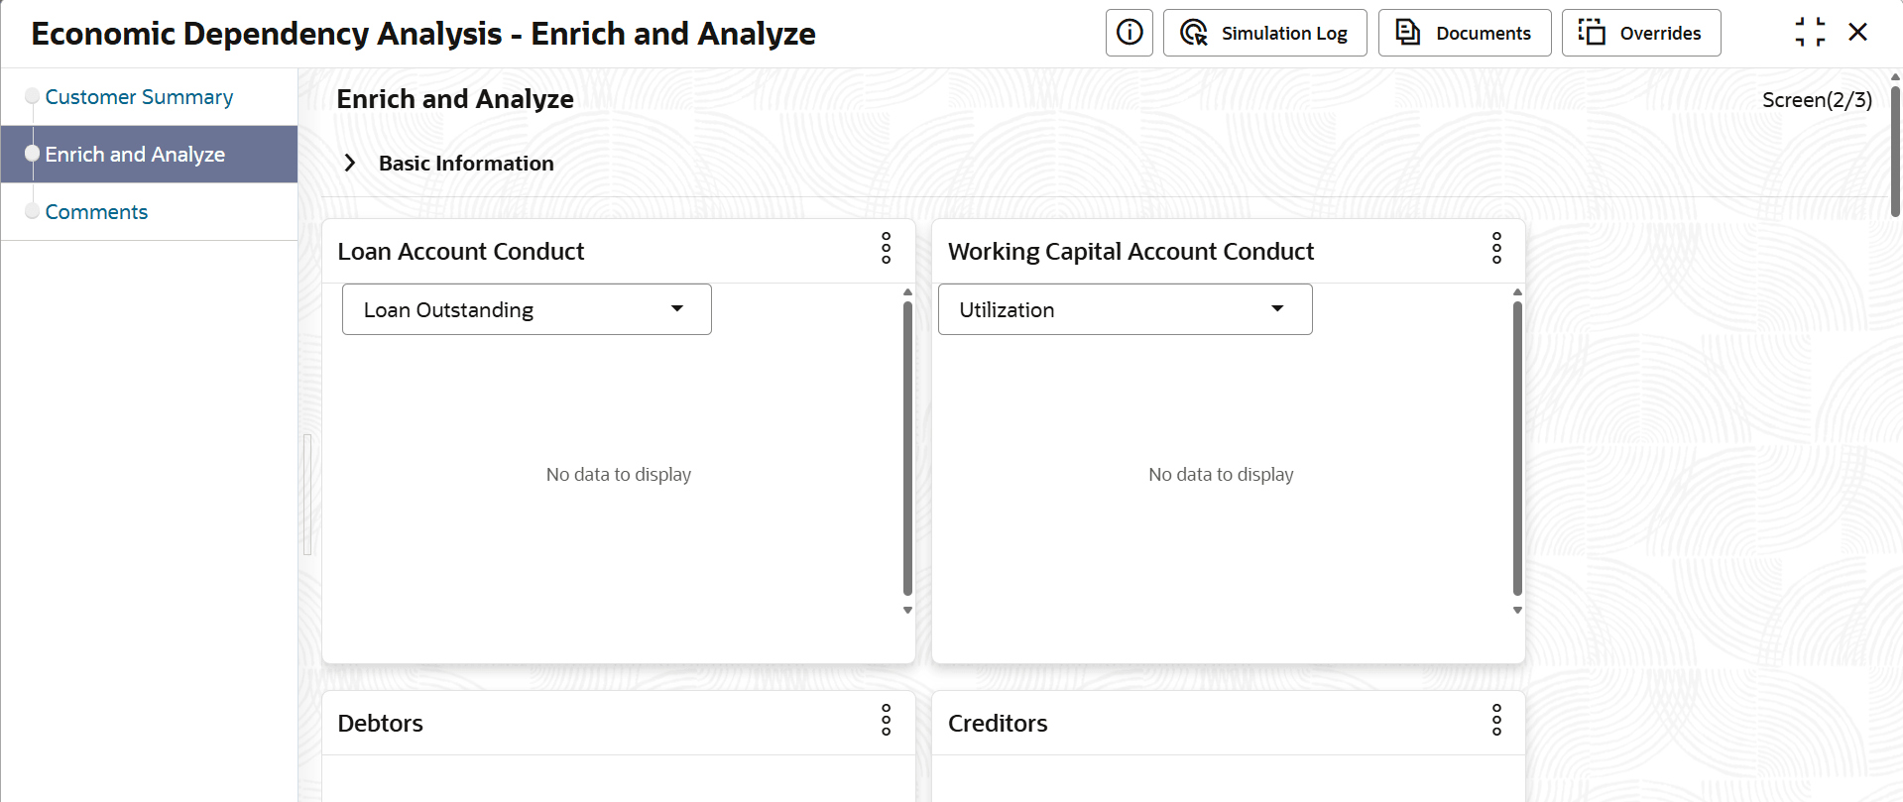
Task: Click the main page vertical scrollbar
Action: coord(1895,151)
